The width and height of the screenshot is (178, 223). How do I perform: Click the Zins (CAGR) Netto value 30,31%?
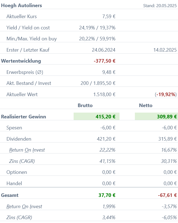(169, 161)
